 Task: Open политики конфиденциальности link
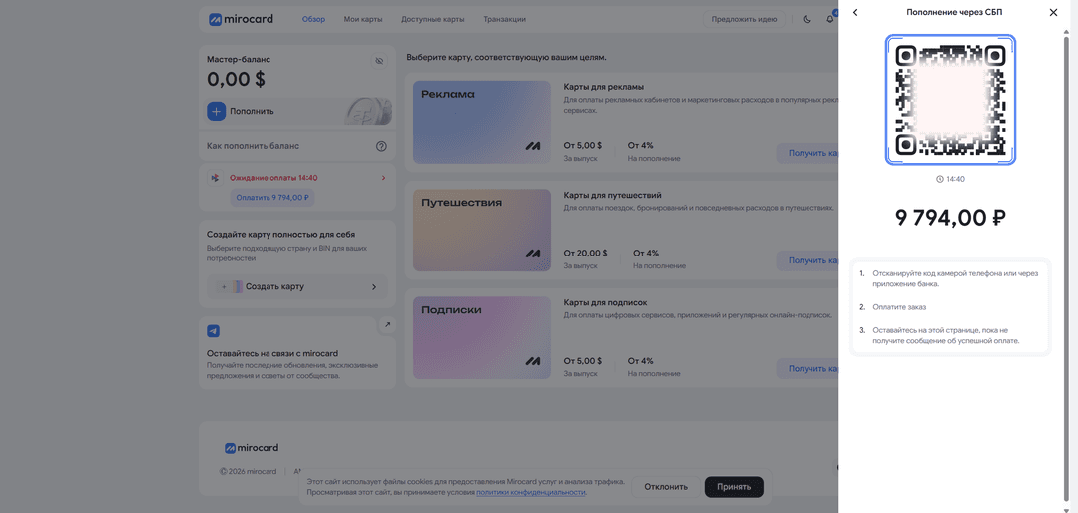pos(531,492)
